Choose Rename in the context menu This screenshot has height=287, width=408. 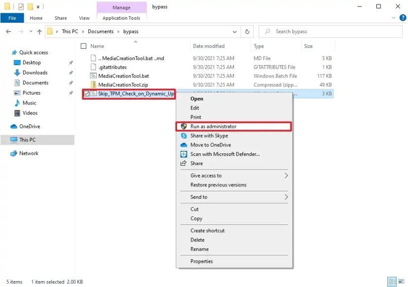199,249
